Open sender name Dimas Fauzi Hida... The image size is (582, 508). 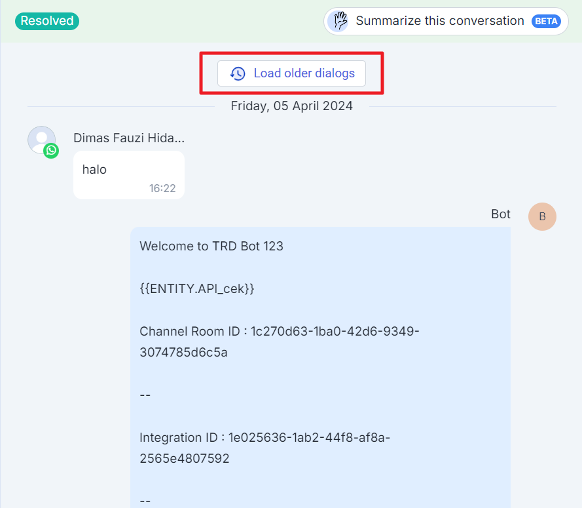click(129, 138)
